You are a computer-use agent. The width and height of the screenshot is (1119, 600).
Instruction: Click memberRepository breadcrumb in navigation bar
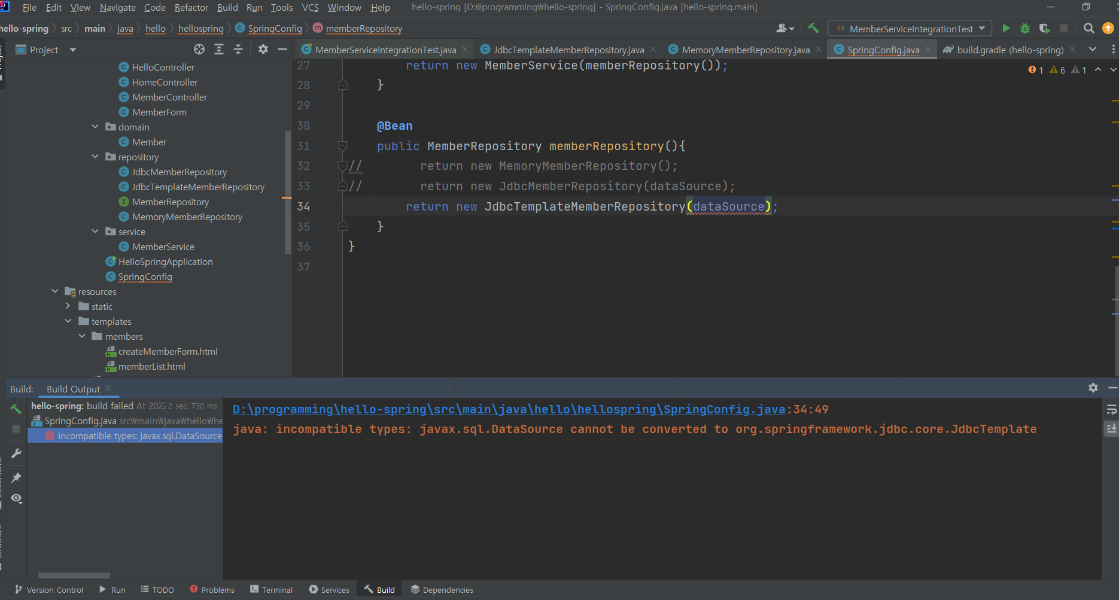364,28
